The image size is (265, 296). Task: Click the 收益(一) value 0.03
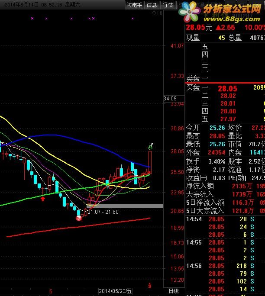pos(219,178)
